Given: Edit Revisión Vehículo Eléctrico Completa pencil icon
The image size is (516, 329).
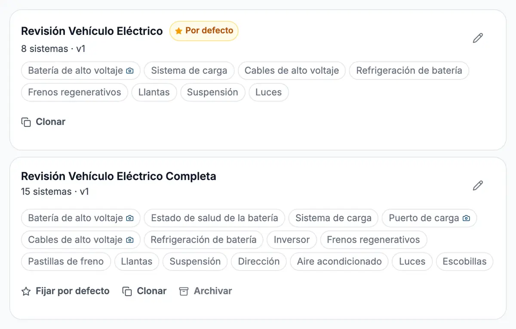Looking at the screenshot, I should [x=478, y=186].
